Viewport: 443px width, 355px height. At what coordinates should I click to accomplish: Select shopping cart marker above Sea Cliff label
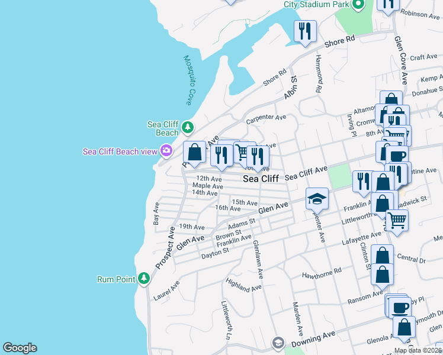[240, 153]
